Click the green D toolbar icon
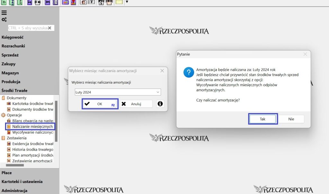This screenshot has height=194, width=329. pos(4,2)
